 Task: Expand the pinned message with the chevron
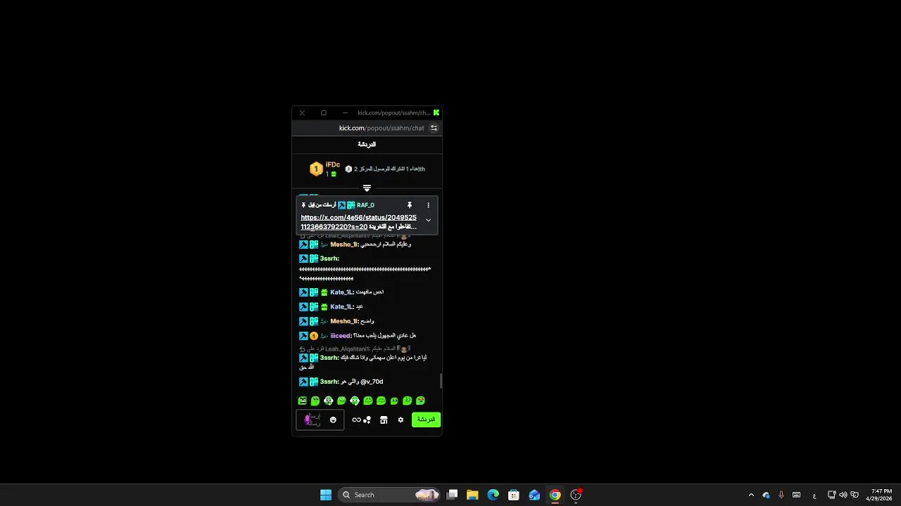428,221
